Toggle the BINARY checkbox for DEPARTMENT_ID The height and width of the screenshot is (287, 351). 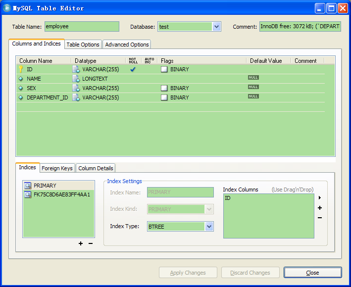[164, 97]
